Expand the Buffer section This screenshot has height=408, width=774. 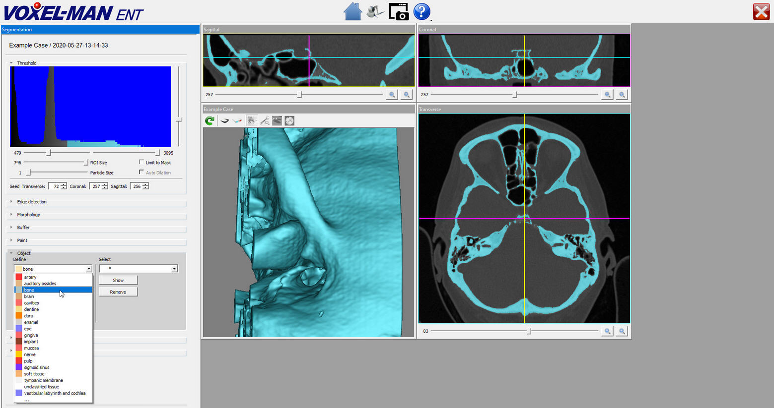(x=11, y=228)
